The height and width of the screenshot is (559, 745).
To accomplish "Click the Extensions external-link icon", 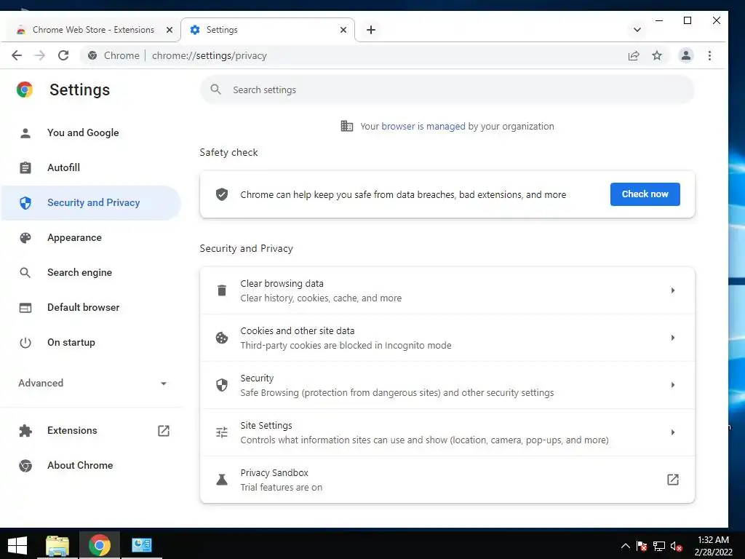I will (164, 431).
